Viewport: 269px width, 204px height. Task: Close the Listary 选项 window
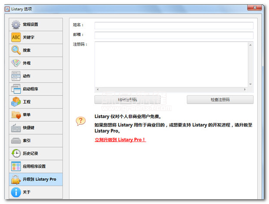[x=255, y=8]
